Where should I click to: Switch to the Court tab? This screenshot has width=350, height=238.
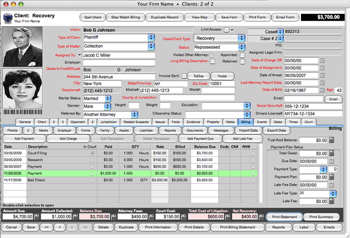[x=308, y=122]
